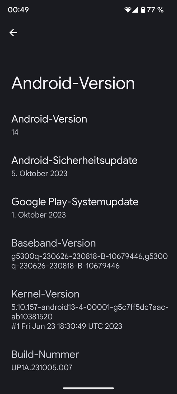
Task: Tap the 5. Oktober 2023 security patch date
Action: pos(39,174)
